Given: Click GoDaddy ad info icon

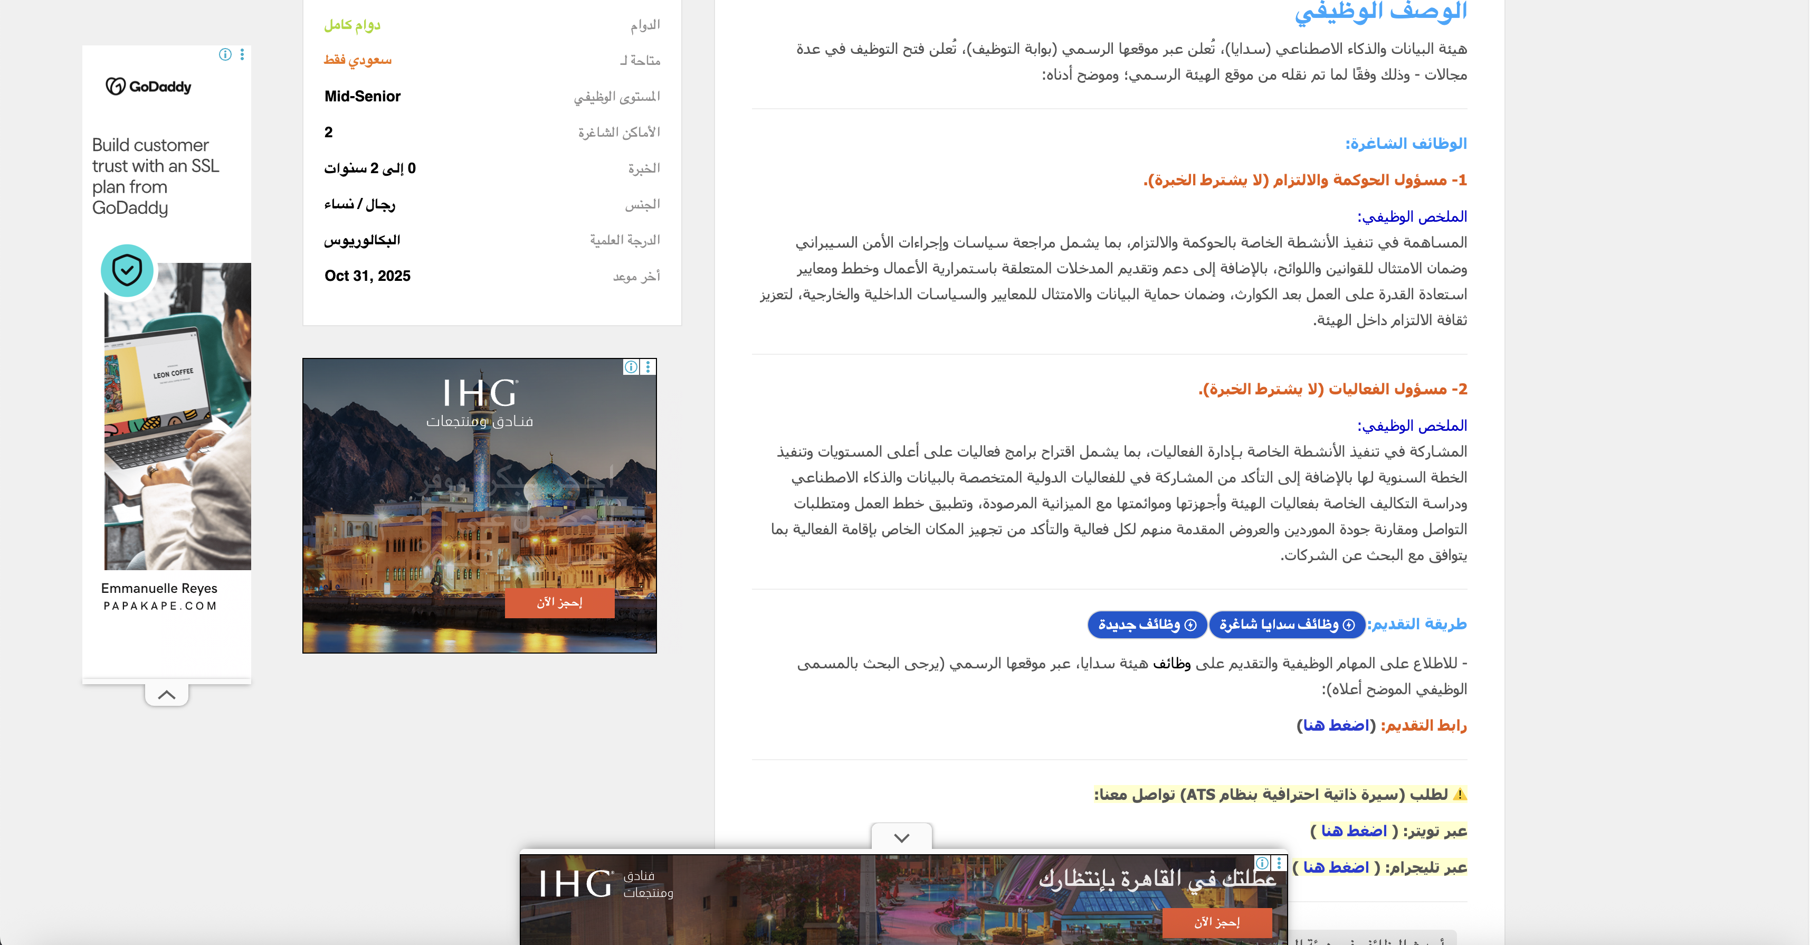Looking at the screenshot, I should tap(225, 55).
